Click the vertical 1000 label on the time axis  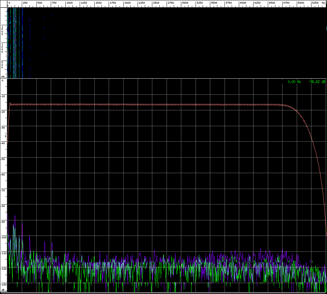(x=2, y=48)
